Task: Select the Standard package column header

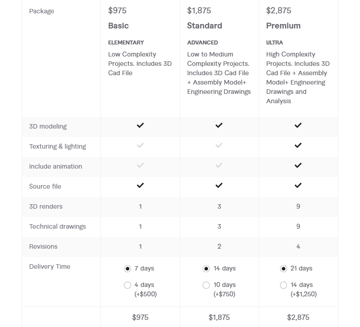Action: pyautogui.click(x=204, y=25)
